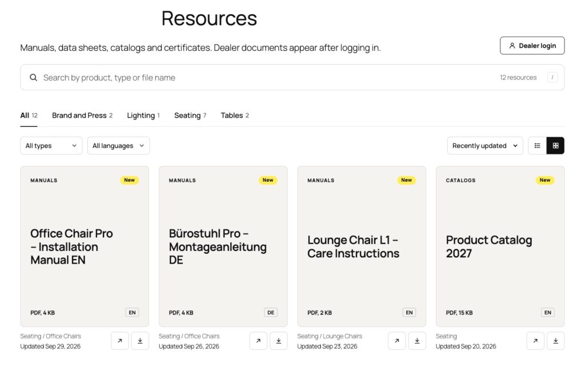This screenshot has height=366, width=585.
Task: Click New badge on Office Chair Pro card
Action: pos(130,180)
